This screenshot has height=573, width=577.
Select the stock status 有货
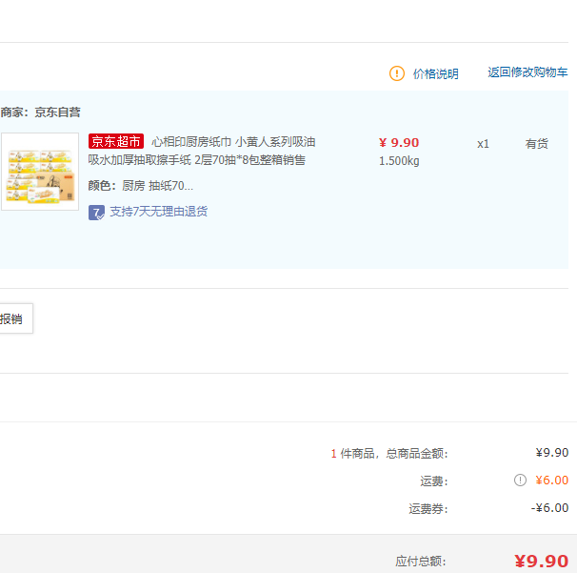pyautogui.click(x=536, y=144)
